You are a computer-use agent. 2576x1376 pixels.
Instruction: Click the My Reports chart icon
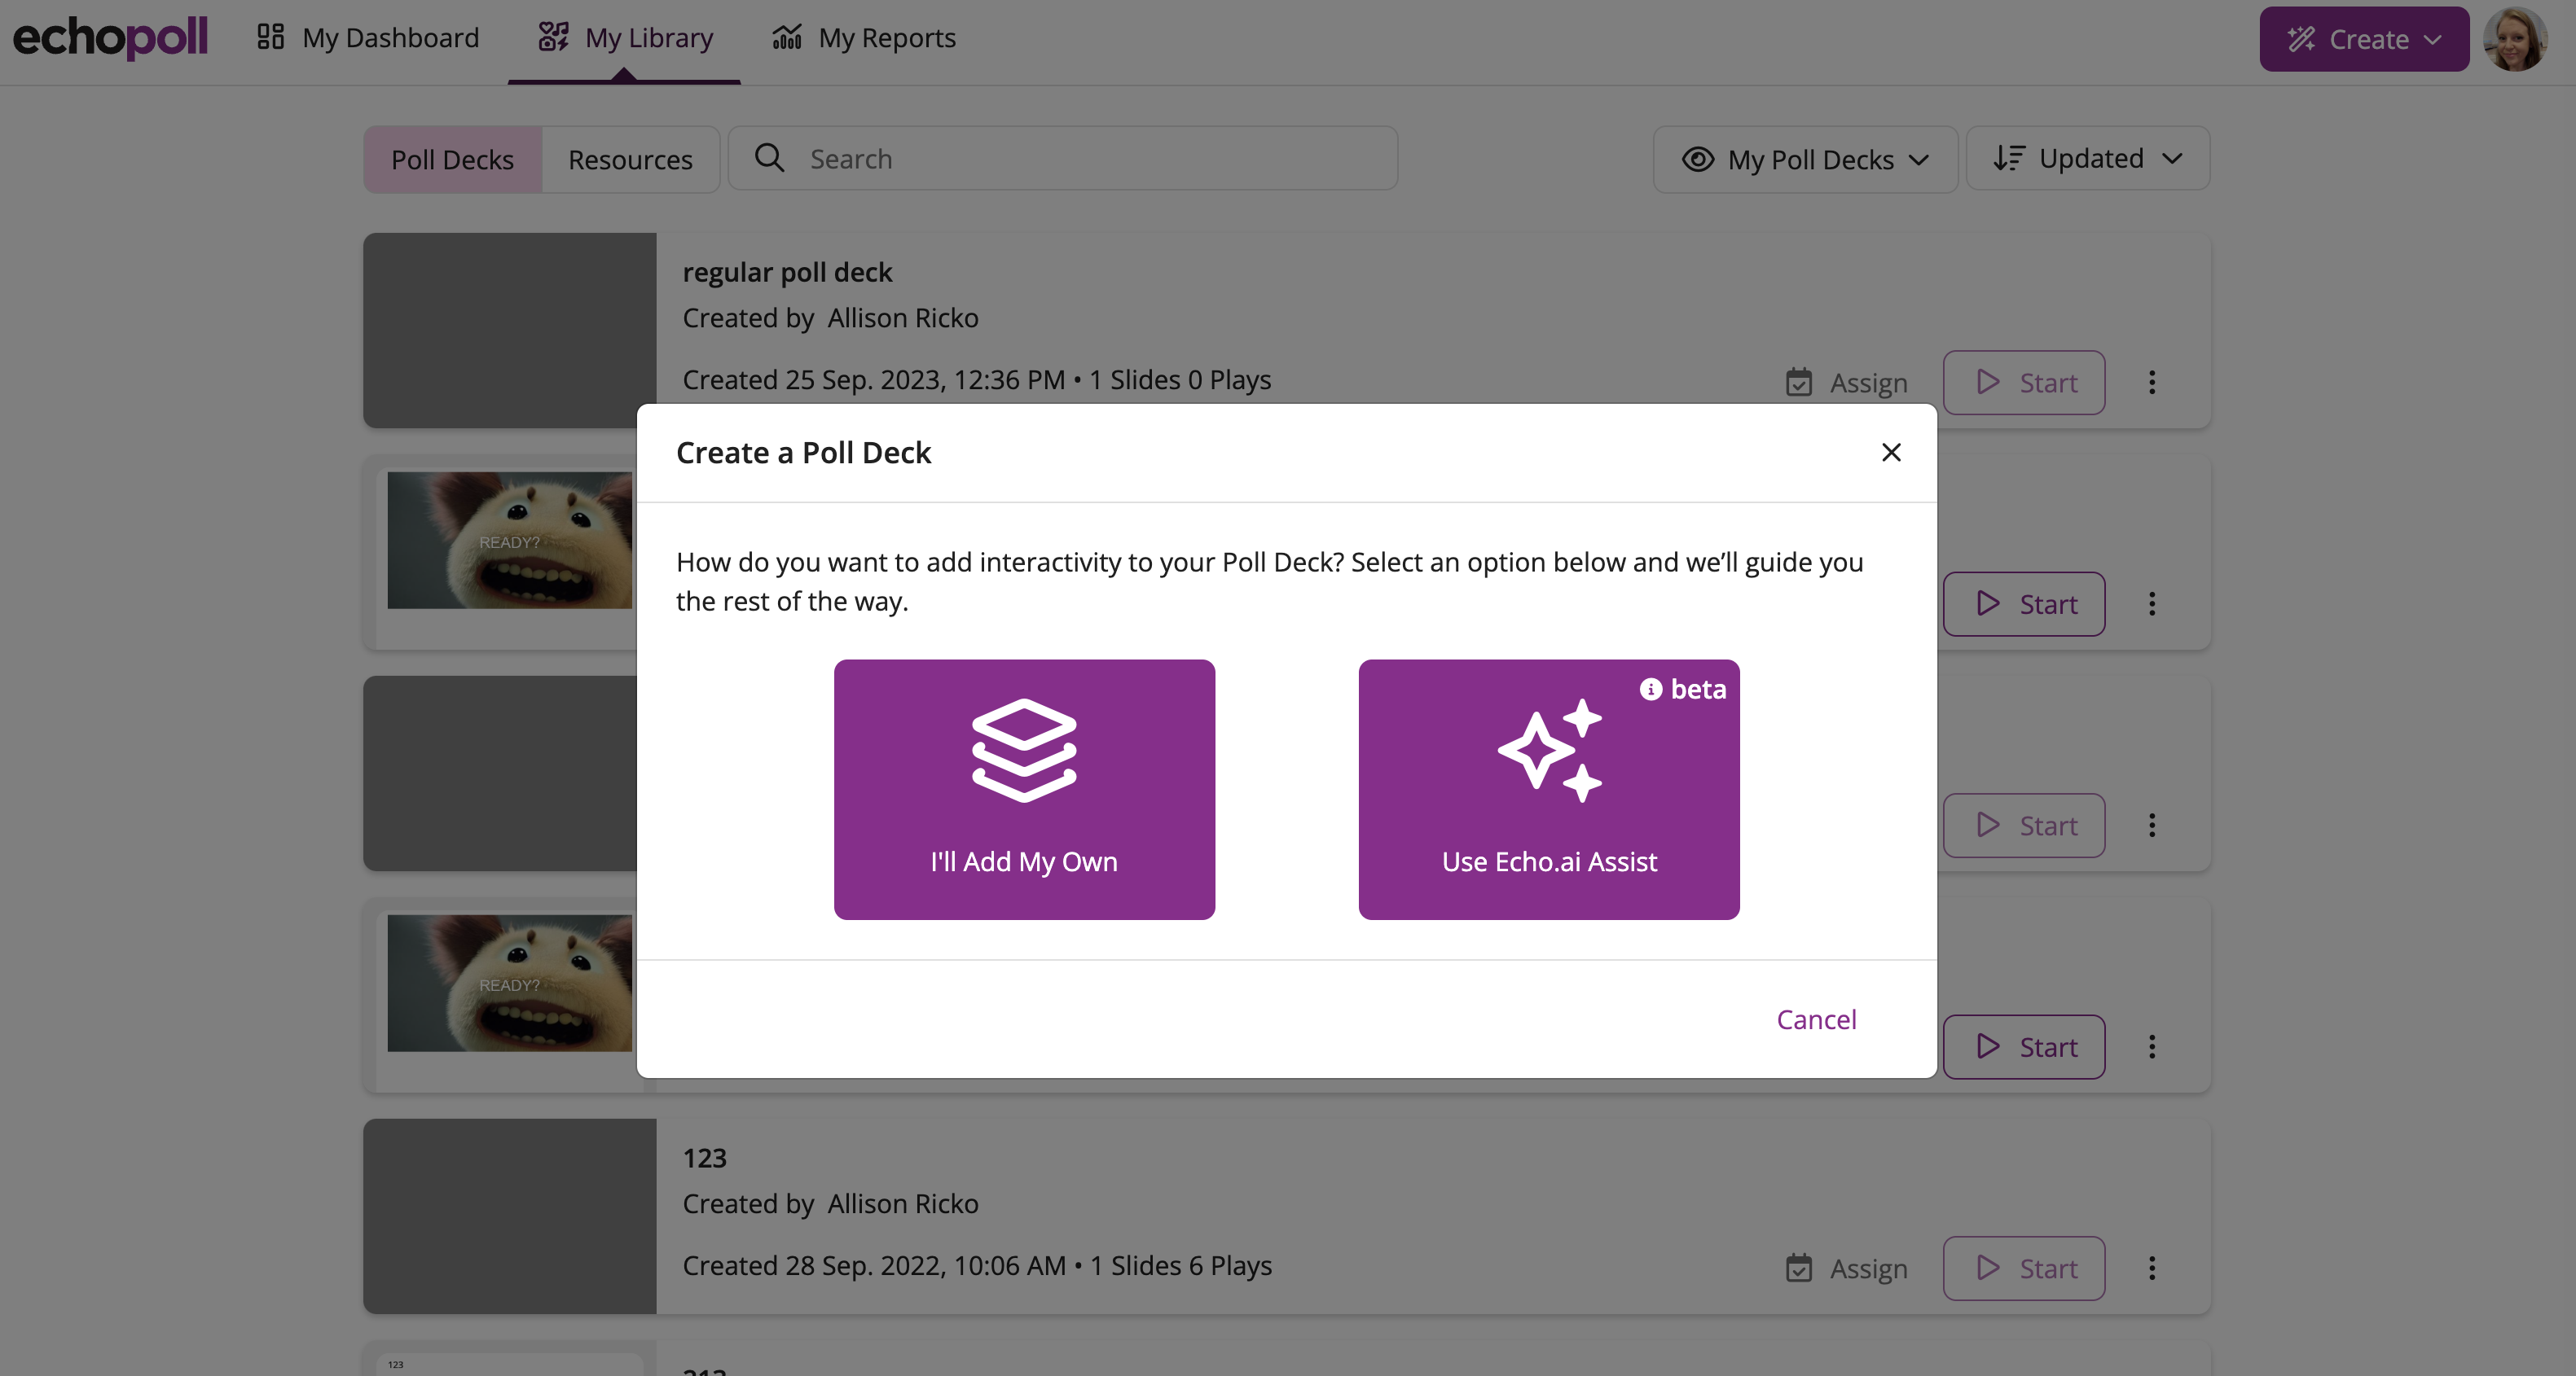point(787,37)
